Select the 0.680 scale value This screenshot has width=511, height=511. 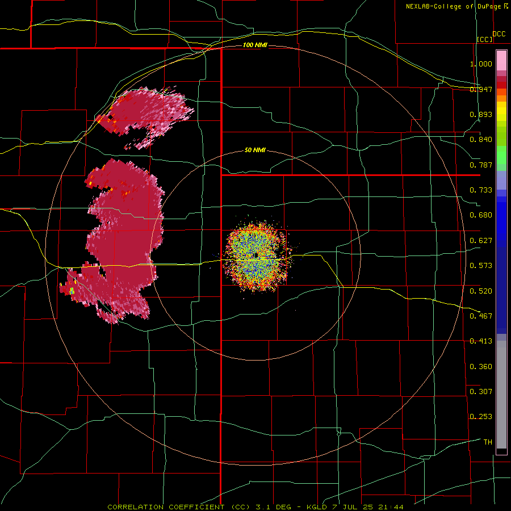[481, 215]
